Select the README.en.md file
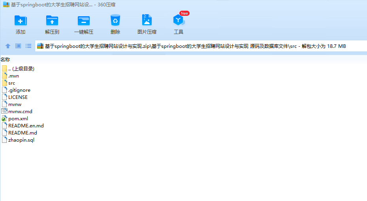The height and width of the screenshot is (201, 367). tap(23, 126)
